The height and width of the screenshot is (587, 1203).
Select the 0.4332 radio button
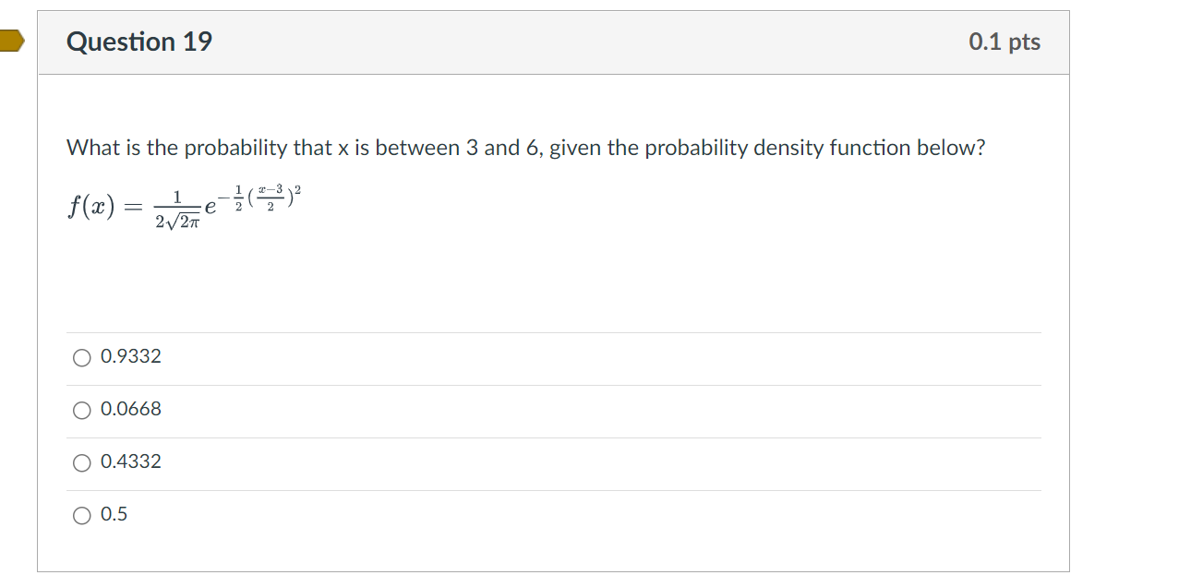point(81,462)
